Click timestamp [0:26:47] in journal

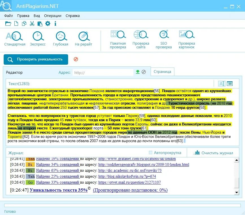[19, 190]
